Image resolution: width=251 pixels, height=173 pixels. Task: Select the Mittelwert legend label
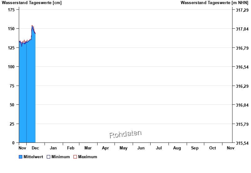pyautogui.click(x=33, y=157)
